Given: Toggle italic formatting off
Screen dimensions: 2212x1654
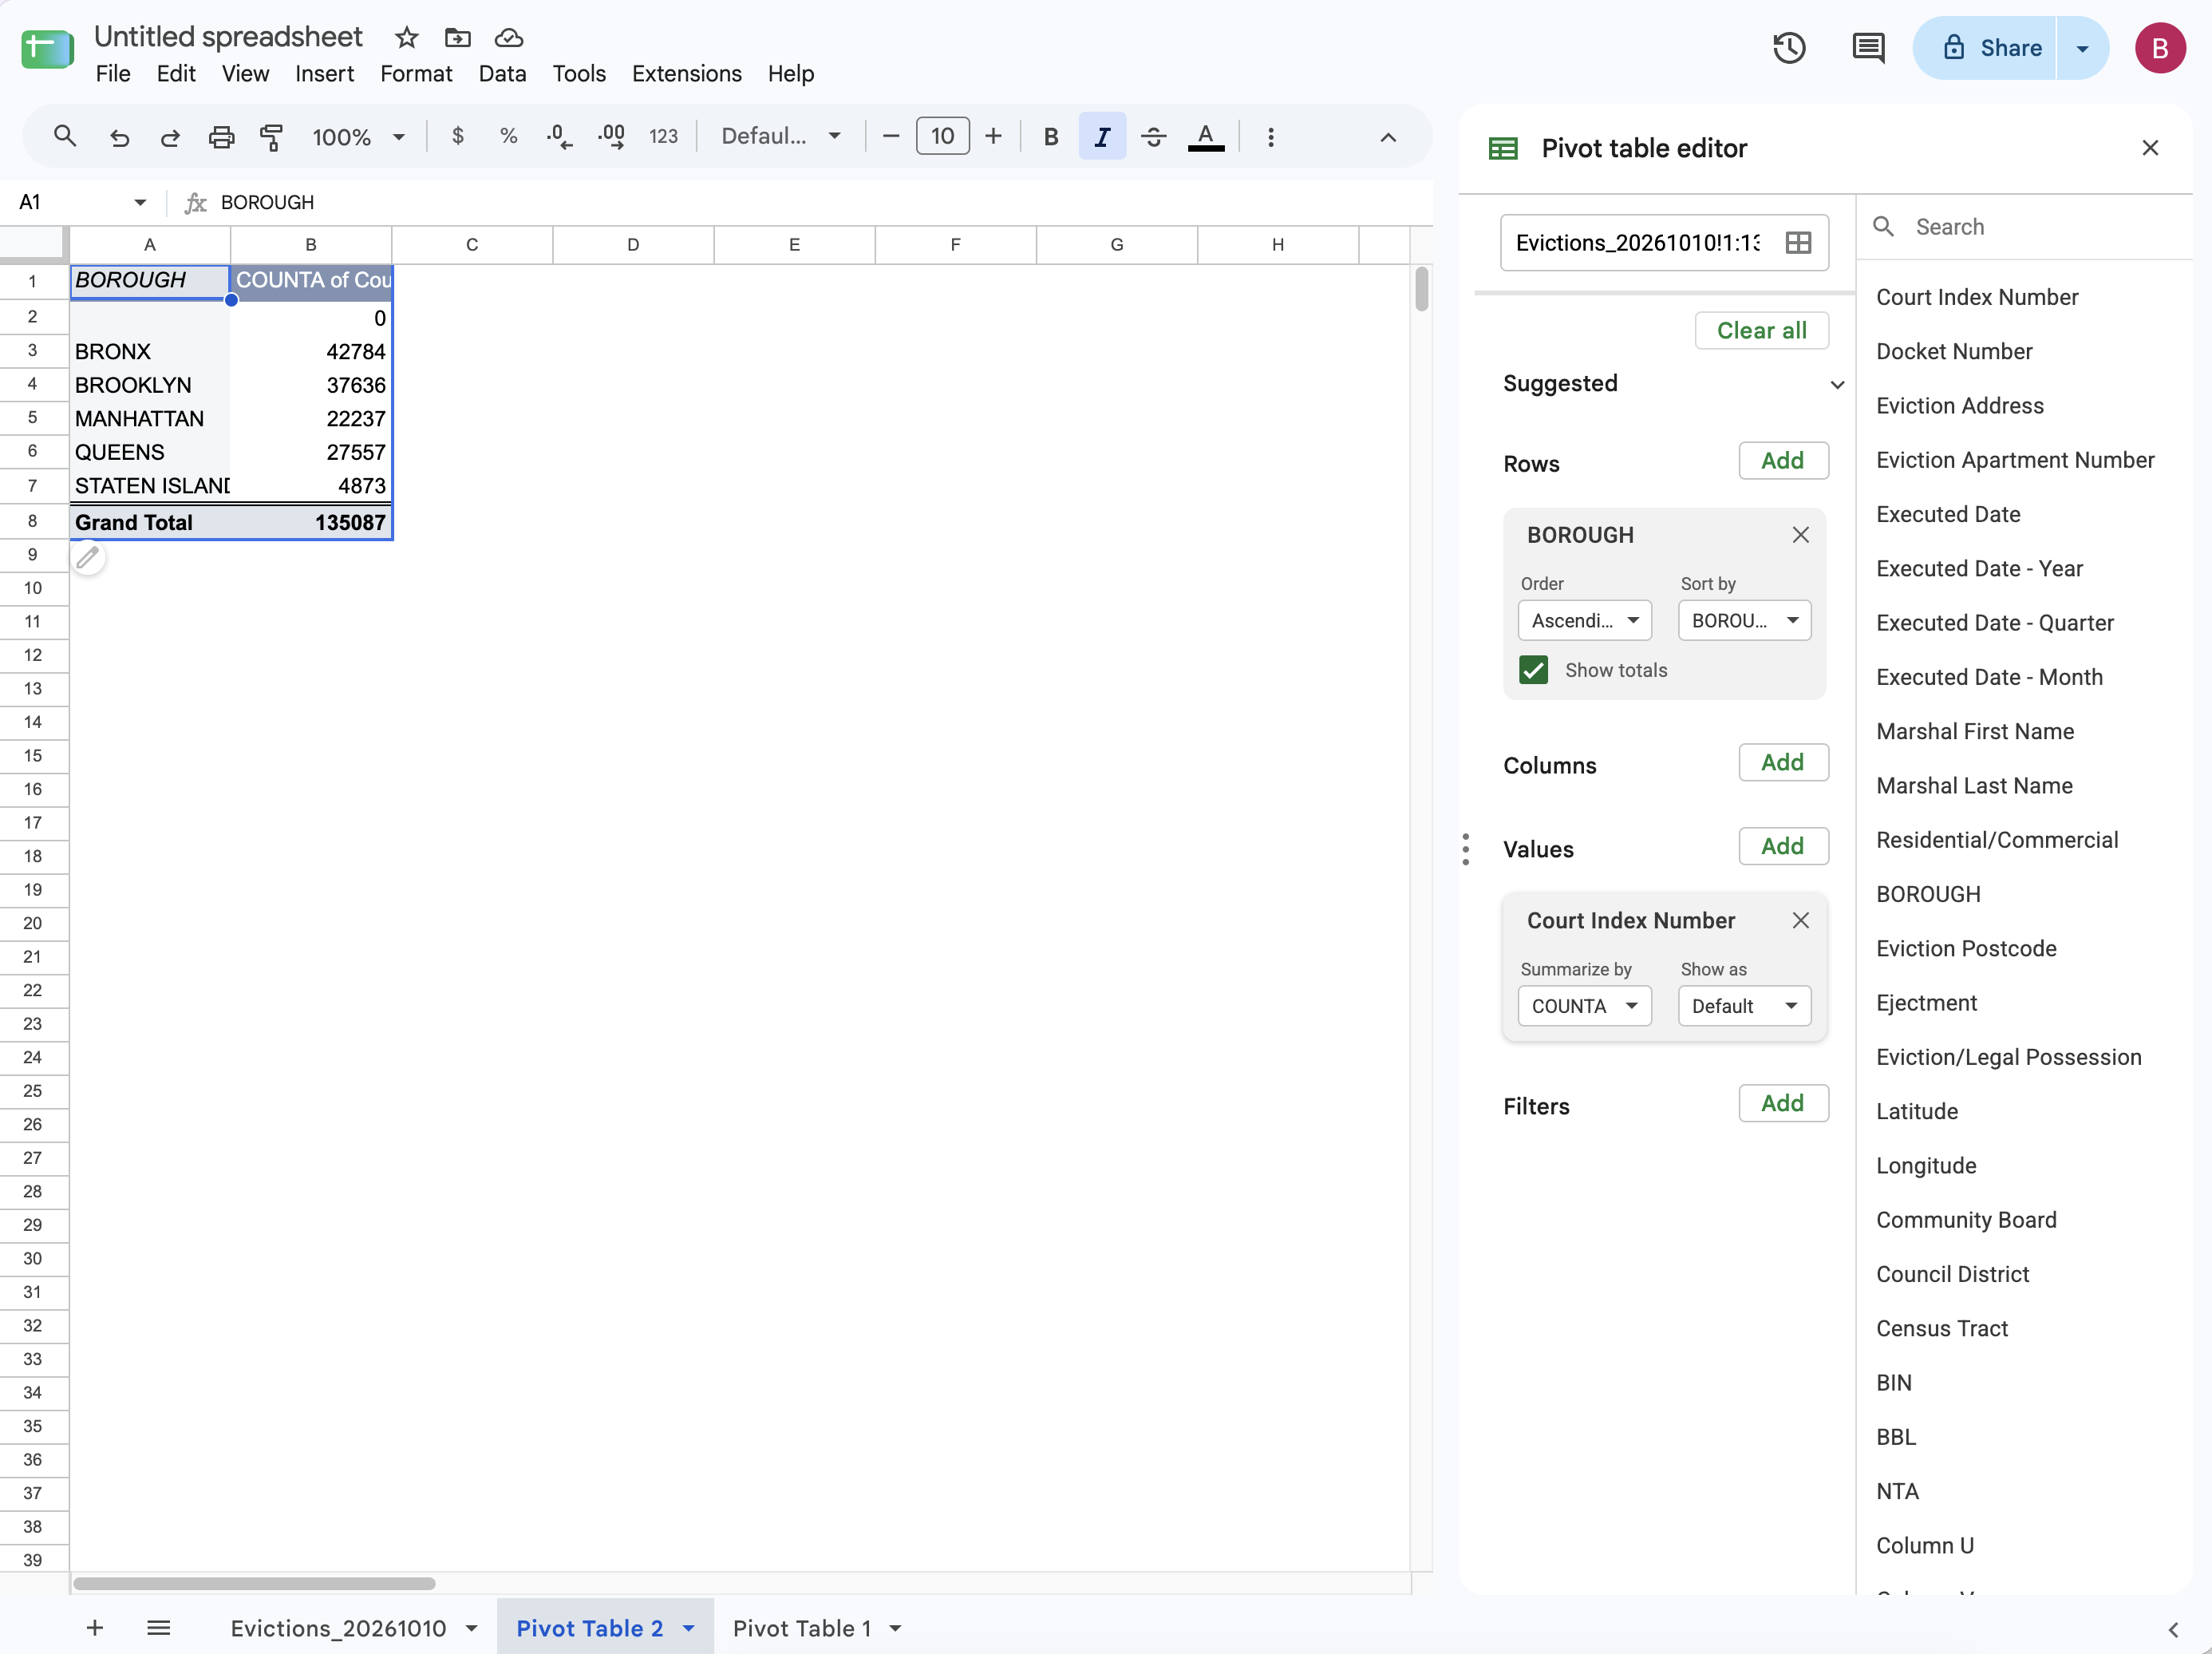Looking at the screenshot, I should pyautogui.click(x=1102, y=136).
